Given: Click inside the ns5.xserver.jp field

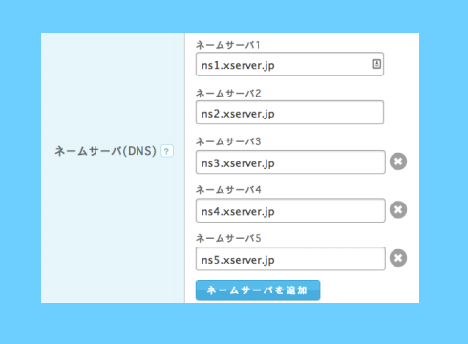Looking at the screenshot, I should click(290, 259).
